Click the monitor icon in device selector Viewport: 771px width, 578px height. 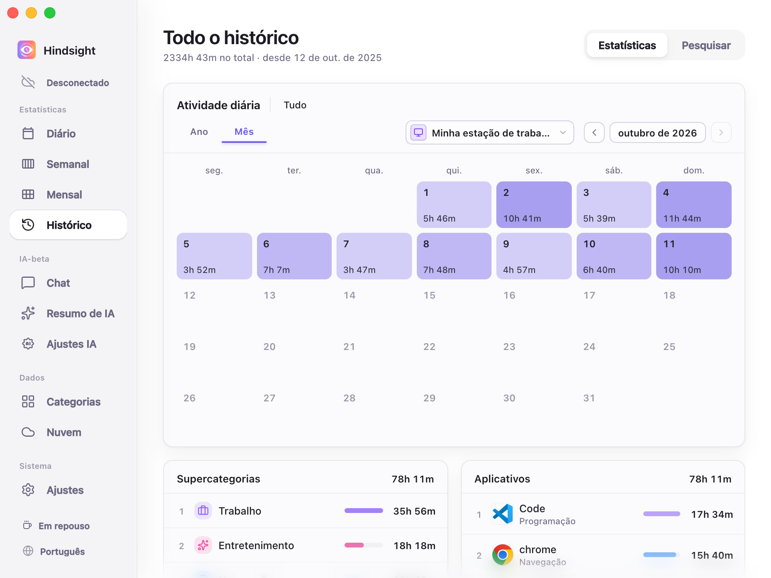(418, 132)
